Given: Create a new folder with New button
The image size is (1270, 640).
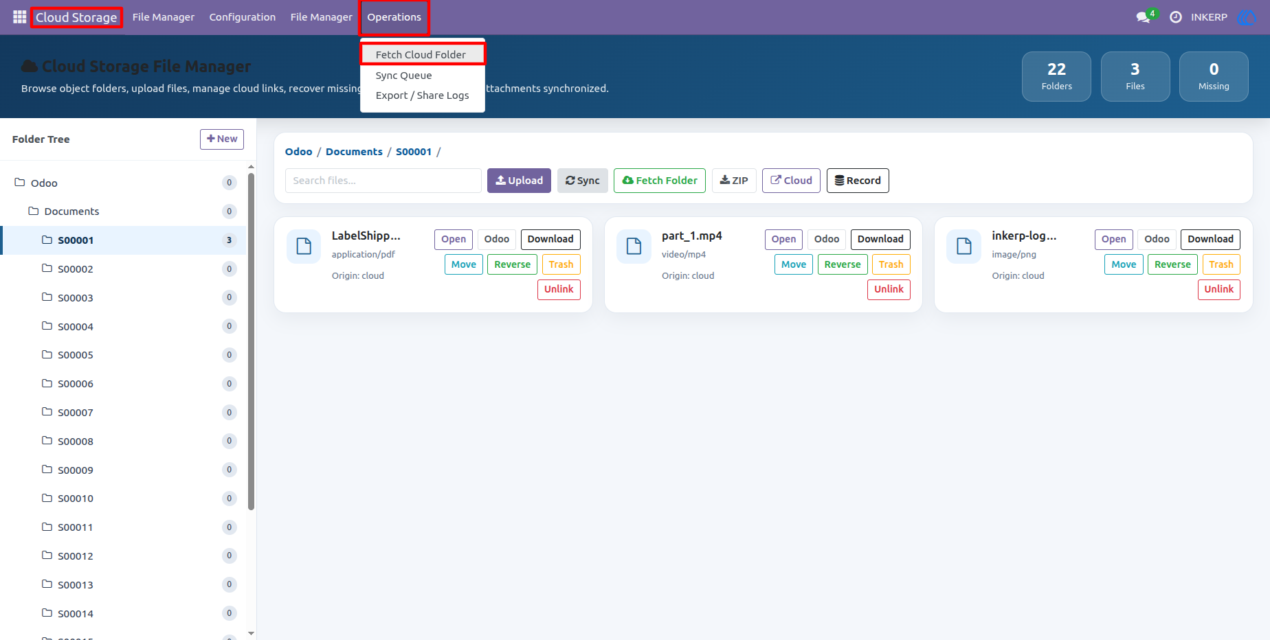Looking at the screenshot, I should point(222,139).
